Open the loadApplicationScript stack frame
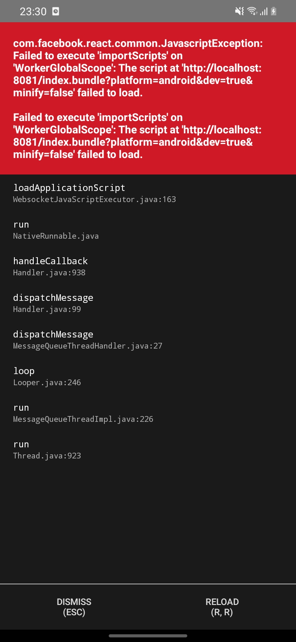 pos(69,188)
